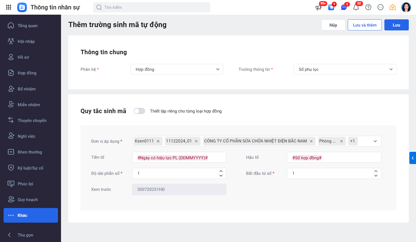Click the Hủy button

pos(333,25)
